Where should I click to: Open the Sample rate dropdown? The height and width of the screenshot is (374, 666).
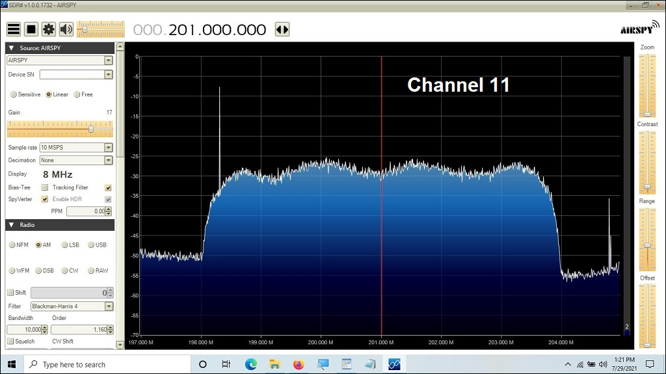click(76, 148)
